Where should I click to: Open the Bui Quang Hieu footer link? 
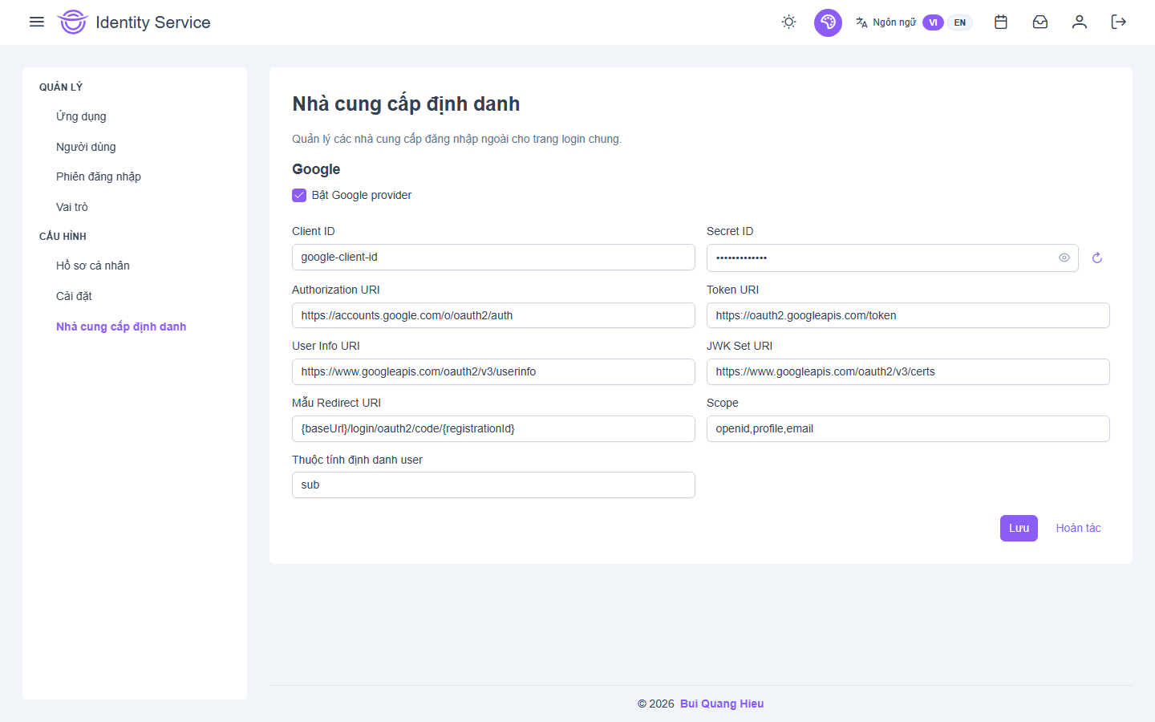point(722,704)
